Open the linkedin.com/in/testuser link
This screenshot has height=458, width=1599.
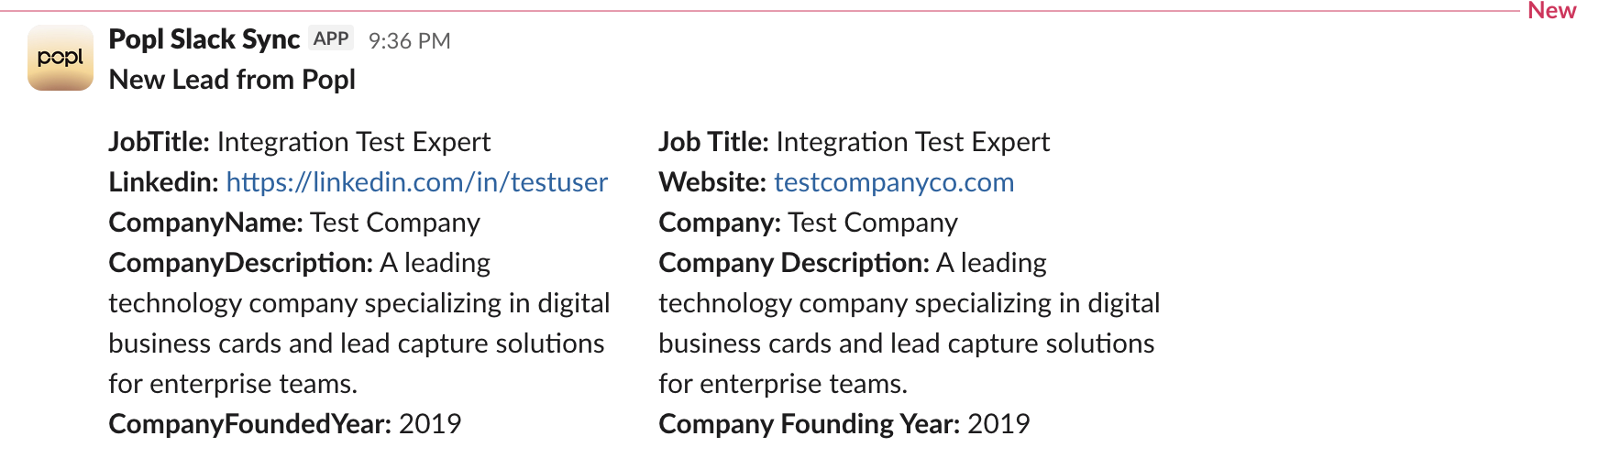point(416,182)
